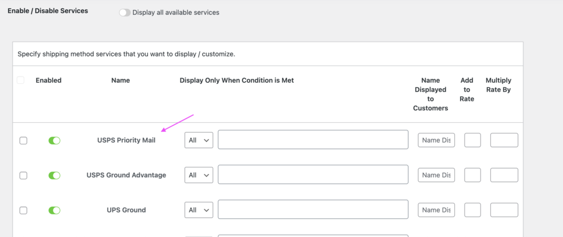Screen dimensions: 563x237
Task: Click Multiply Rate By field for USPS Priority Mail
Action: 504,140
